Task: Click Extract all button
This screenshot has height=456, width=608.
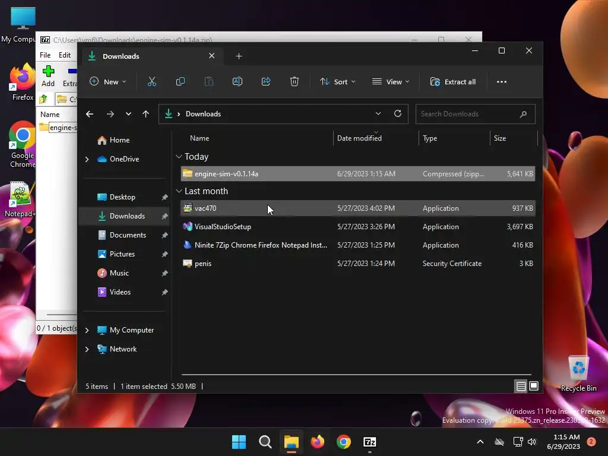Action: pos(453,82)
